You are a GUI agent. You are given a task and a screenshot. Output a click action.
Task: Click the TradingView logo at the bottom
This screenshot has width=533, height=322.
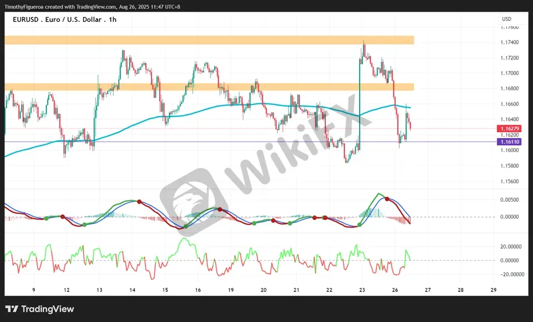click(39, 309)
